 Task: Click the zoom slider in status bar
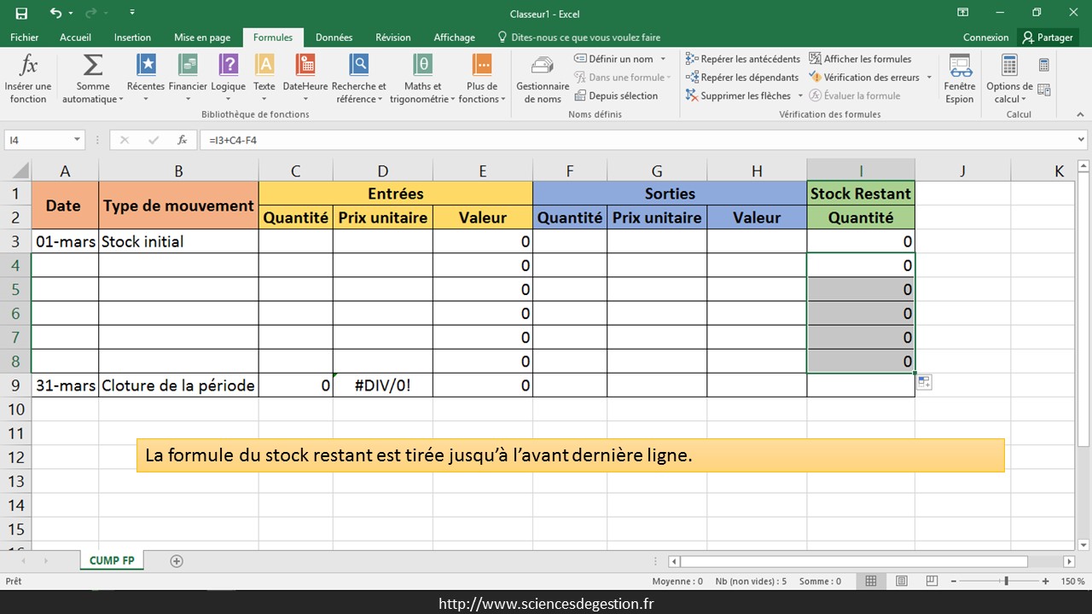1006,582
